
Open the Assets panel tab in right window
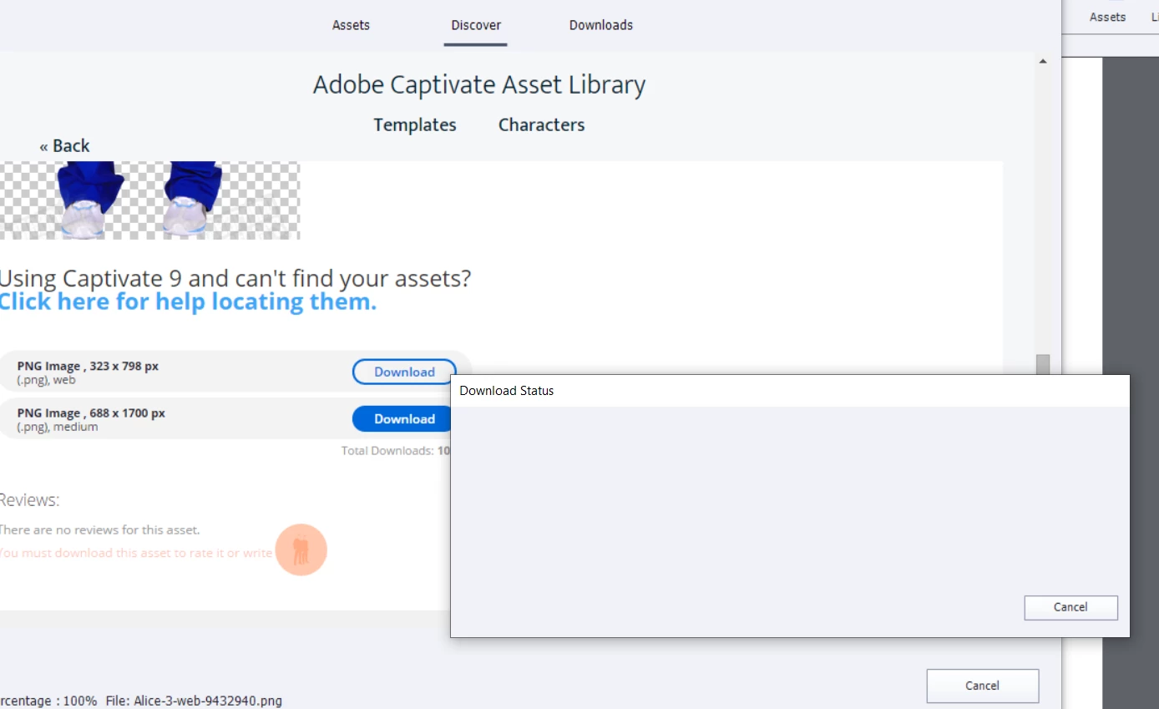tap(1107, 17)
